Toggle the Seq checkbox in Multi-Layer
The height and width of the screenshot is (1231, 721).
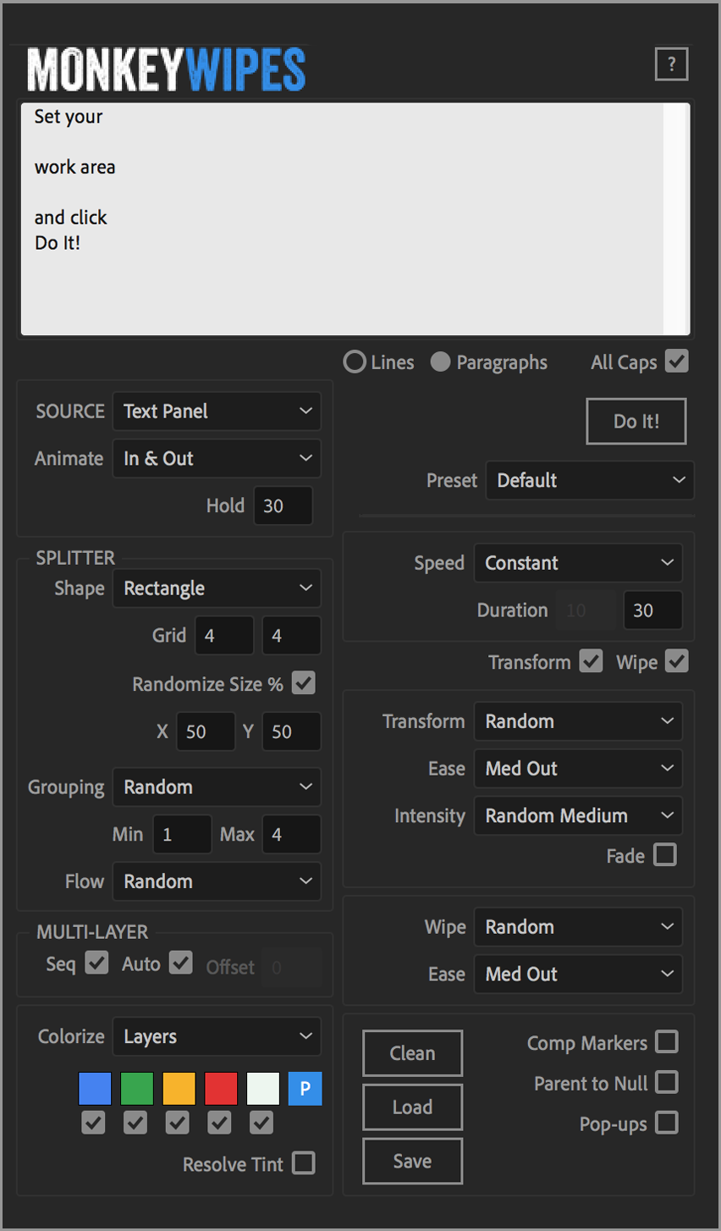[97, 963]
